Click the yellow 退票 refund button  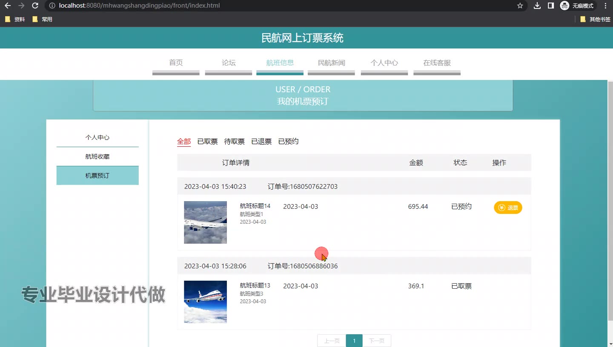coord(508,208)
